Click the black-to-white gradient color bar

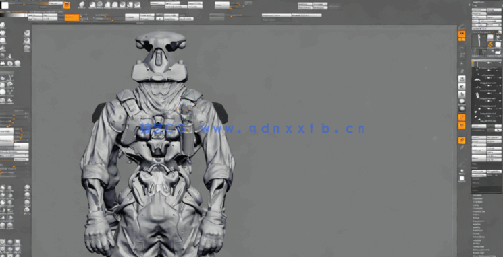(14, 15)
